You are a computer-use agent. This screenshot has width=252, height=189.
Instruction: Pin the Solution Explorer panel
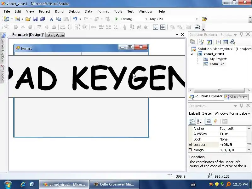[x=241, y=34]
